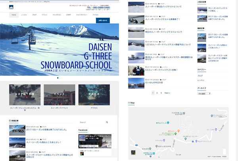The image size is (238, 161).
Task: Click the school logo icon in header
Action: tap(11, 7)
